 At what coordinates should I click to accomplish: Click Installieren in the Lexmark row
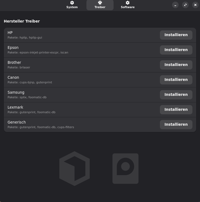(176, 109)
